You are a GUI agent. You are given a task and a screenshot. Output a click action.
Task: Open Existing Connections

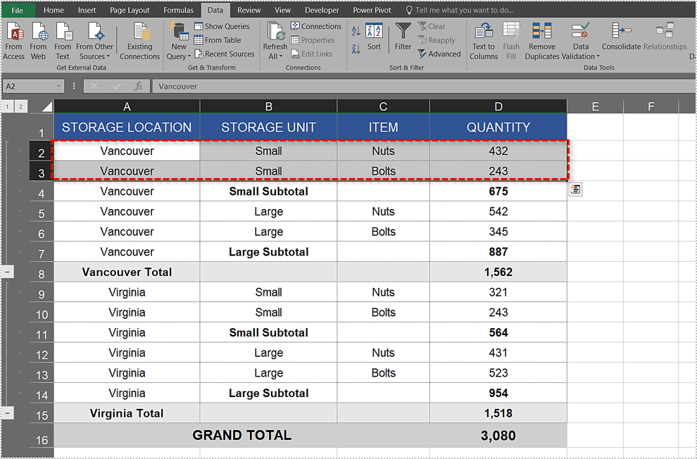139,34
